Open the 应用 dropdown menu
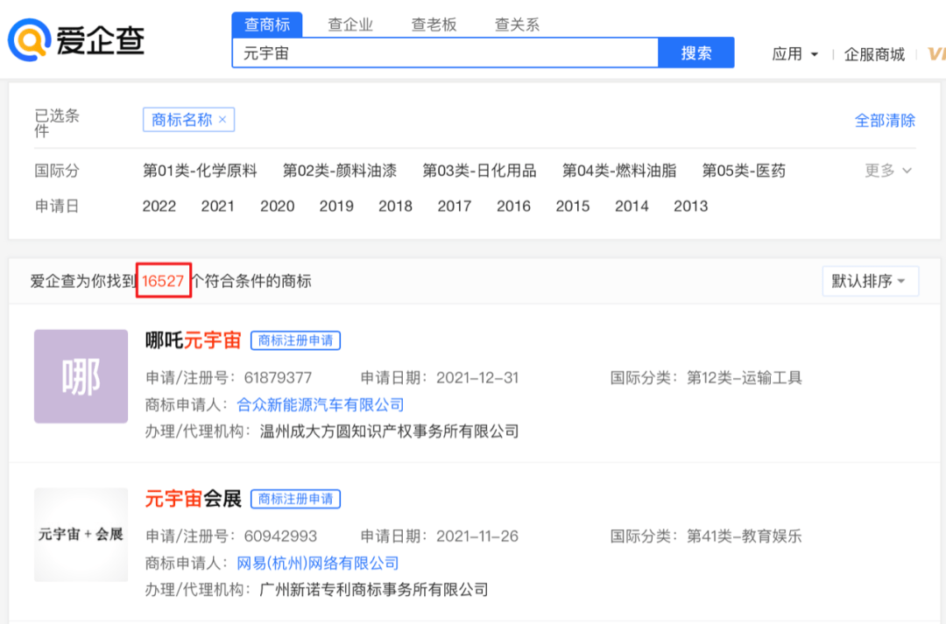Image resolution: width=946 pixels, height=624 pixels. coord(794,54)
